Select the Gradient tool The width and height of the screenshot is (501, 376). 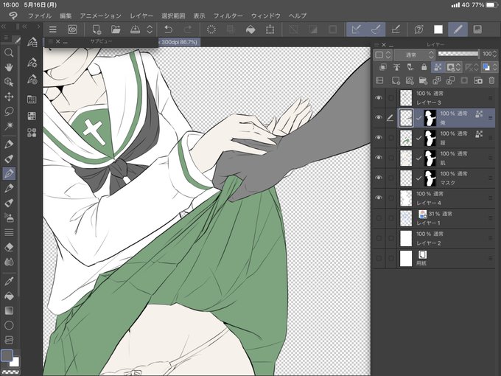pos(9,310)
